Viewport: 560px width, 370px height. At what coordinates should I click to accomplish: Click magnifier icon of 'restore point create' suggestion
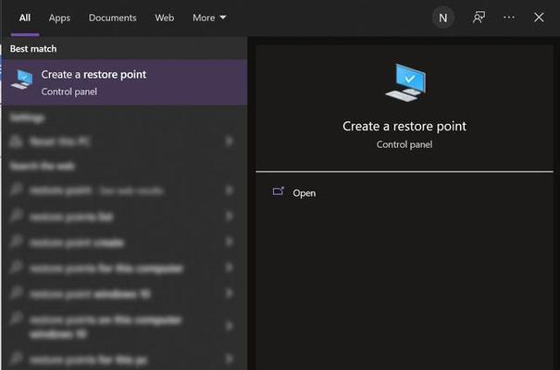[16, 241]
